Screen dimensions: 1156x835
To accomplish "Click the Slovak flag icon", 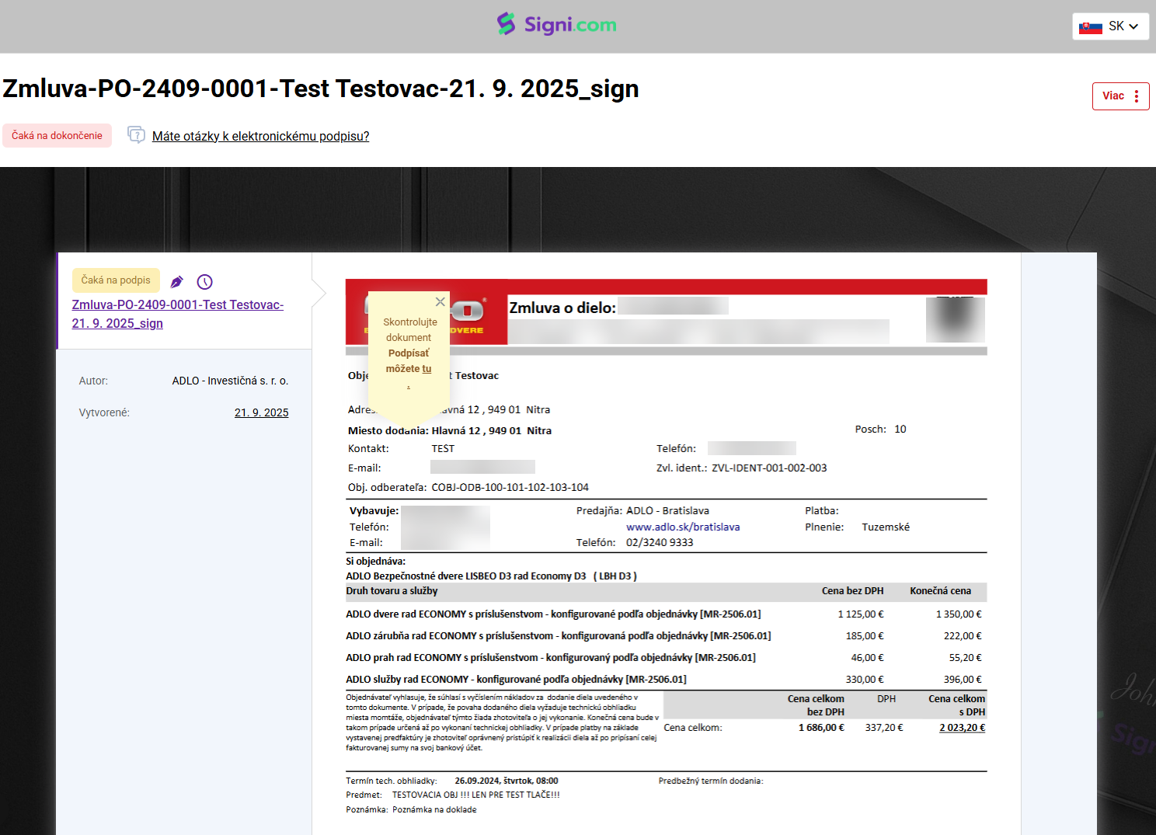I will pyautogui.click(x=1091, y=27).
